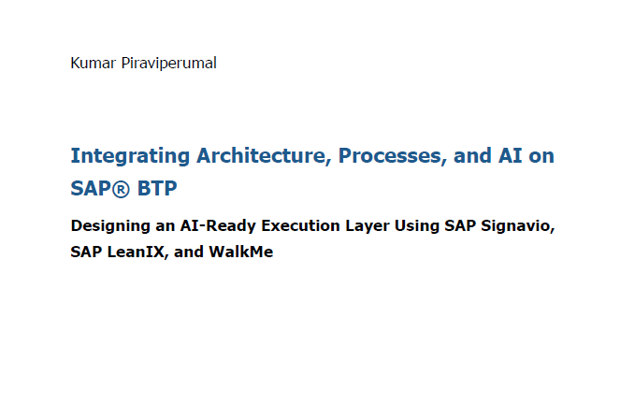620x404 pixels.
Task: Click the word Using in the subtitle
Action: point(417,226)
